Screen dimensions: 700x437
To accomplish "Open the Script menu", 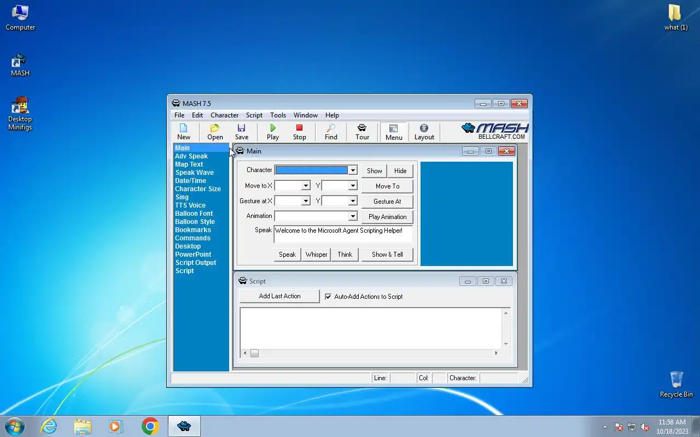I will 254,115.
